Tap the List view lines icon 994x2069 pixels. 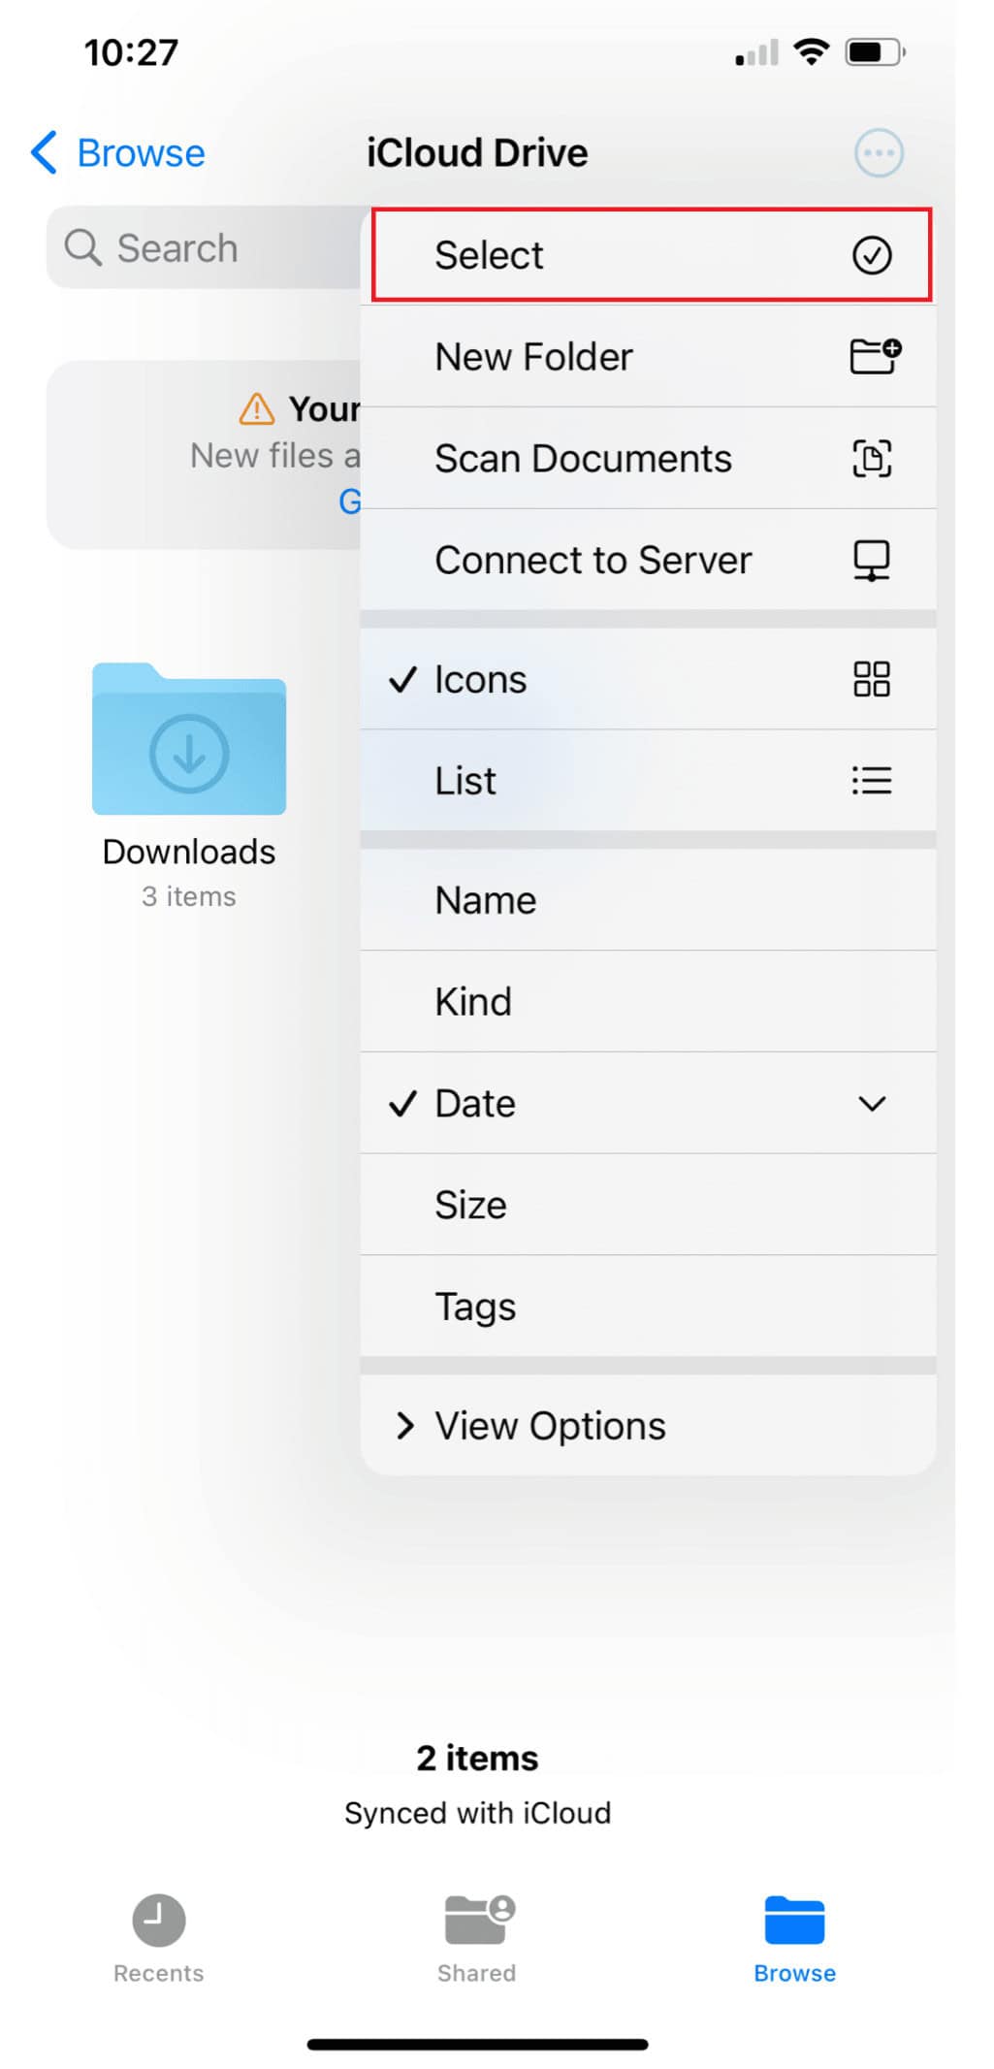871,781
